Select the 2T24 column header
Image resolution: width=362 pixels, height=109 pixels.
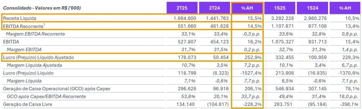[x=215, y=7]
